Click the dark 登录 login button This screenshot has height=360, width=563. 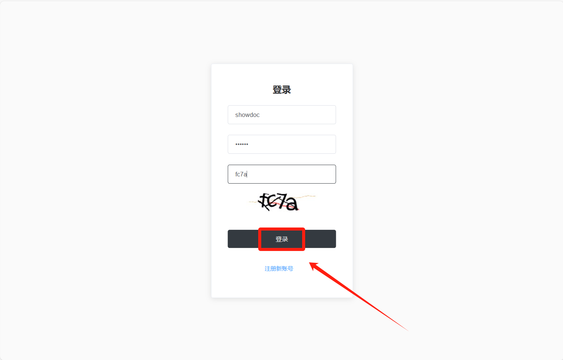282,239
